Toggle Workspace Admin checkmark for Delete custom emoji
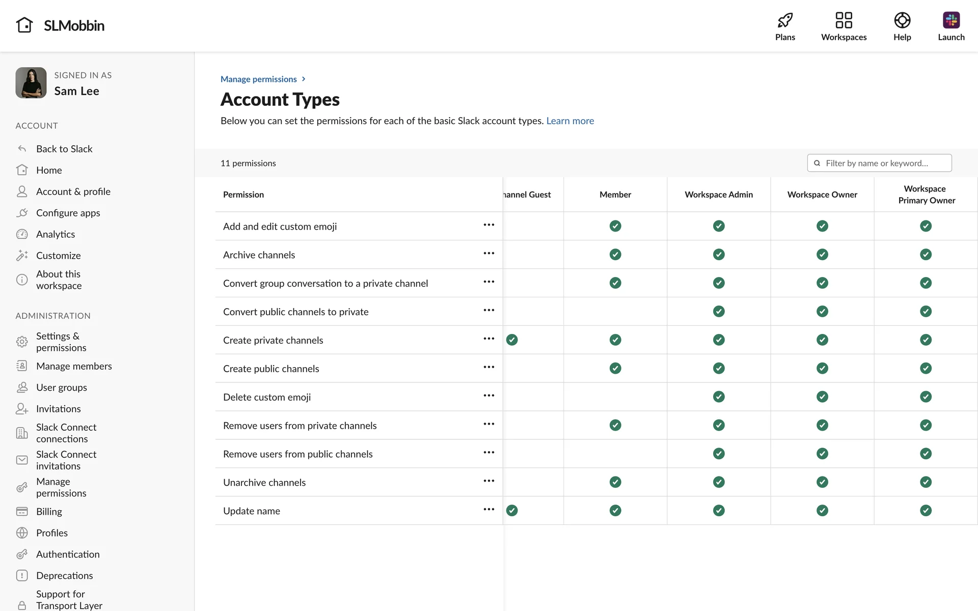Image resolution: width=978 pixels, height=611 pixels. pyautogui.click(x=719, y=397)
